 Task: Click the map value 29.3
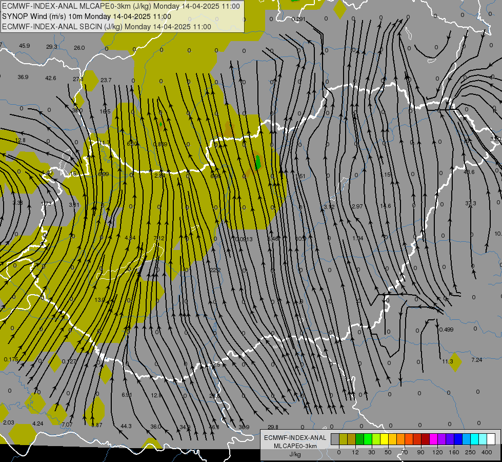pyautogui.click(x=52, y=47)
